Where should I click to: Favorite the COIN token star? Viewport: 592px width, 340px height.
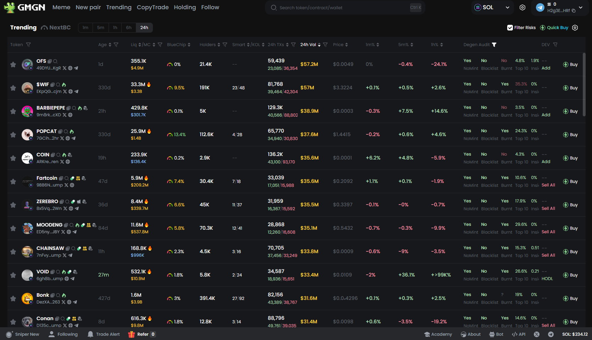(13, 158)
